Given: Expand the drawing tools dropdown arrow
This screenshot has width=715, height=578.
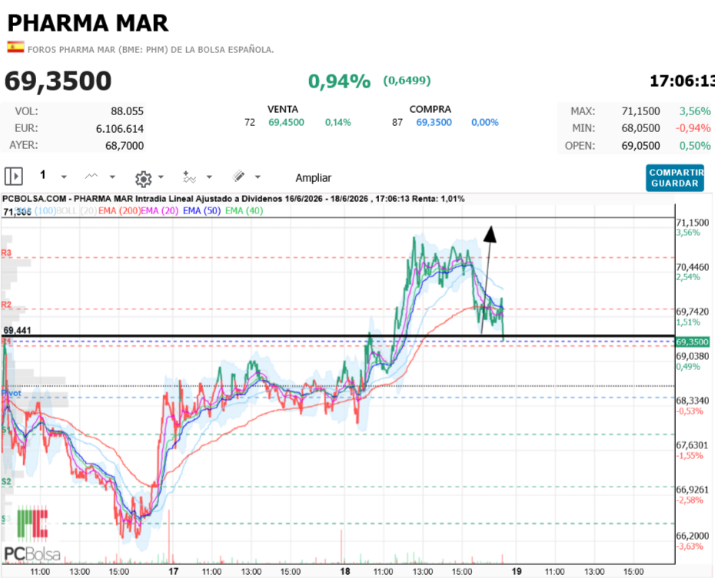Looking at the screenshot, I should (258, 177).
